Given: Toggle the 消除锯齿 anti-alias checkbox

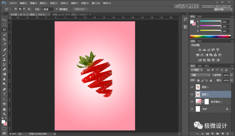Looking at the screenshot, I should pos(56,9).
